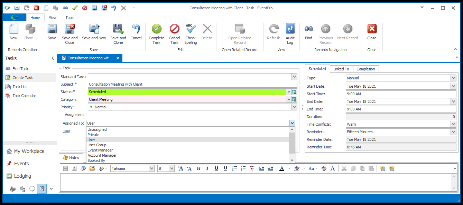Open the Linked To tab
Screen dimensions: 463x205
(341, 69)
